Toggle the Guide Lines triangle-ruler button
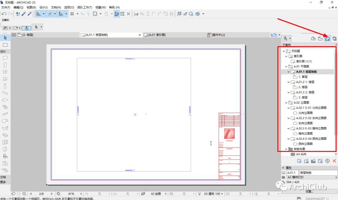338x200 pixels. coord(38,14)
